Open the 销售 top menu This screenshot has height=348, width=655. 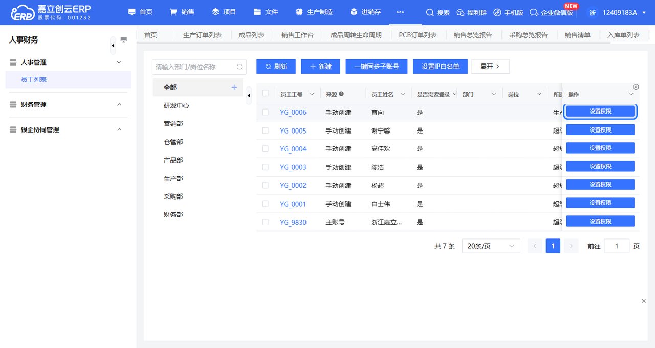[182, 12]
